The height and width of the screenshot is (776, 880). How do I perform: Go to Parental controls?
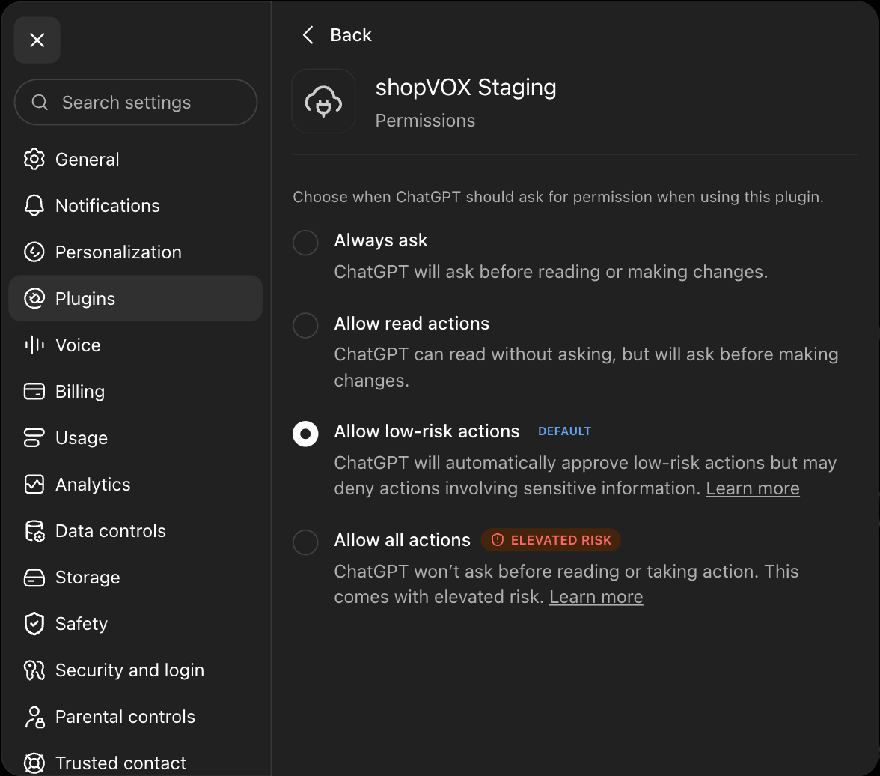pos(136,716)
